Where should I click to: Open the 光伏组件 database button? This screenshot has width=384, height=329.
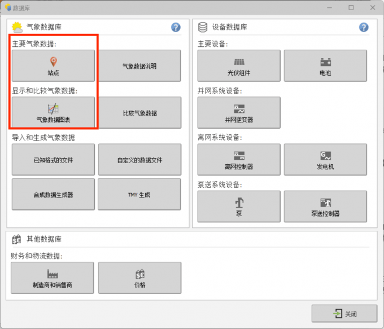click(239, 65)
